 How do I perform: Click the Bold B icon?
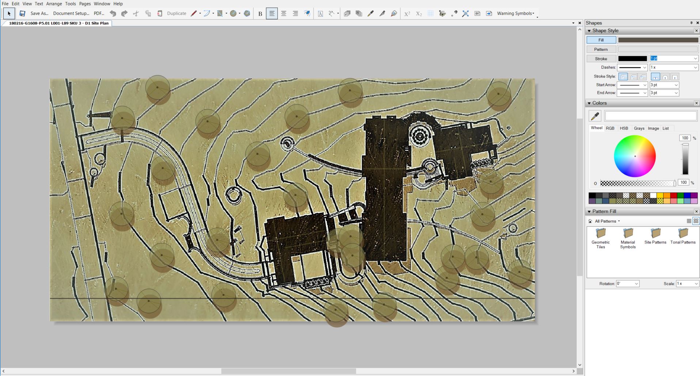tap(260, 14)
